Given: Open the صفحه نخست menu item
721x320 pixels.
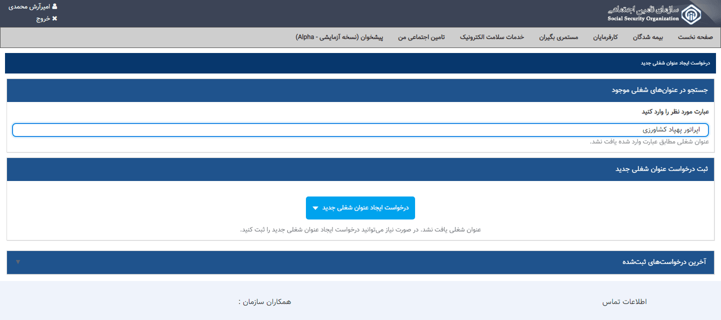Looking at the screenshot, I should coord(695,37).
